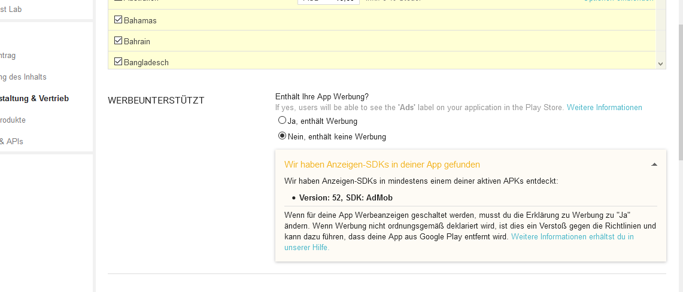Collapse the Anzeigen-SDKs warning panel arrow

pyautogui.click(x=654, y=165)
